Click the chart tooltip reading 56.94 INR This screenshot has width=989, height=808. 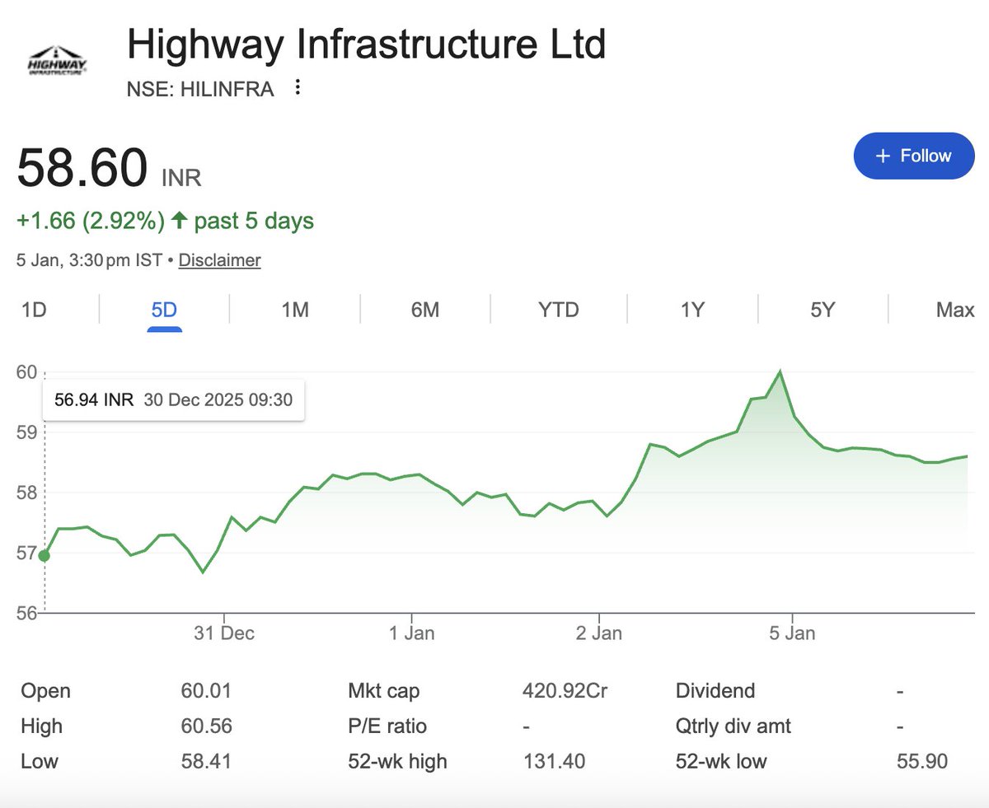click(173, 400)
